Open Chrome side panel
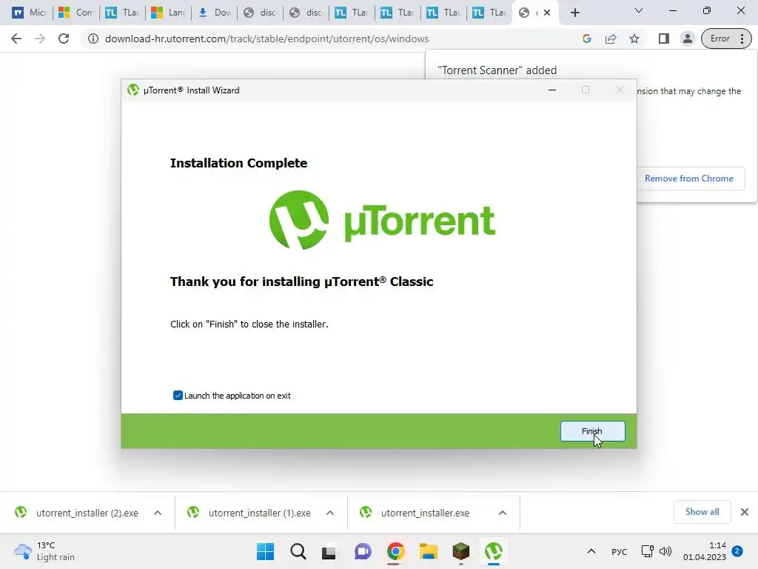Viewport: 758px width, 569px height. pyautogui.click(x=664, y=39)
